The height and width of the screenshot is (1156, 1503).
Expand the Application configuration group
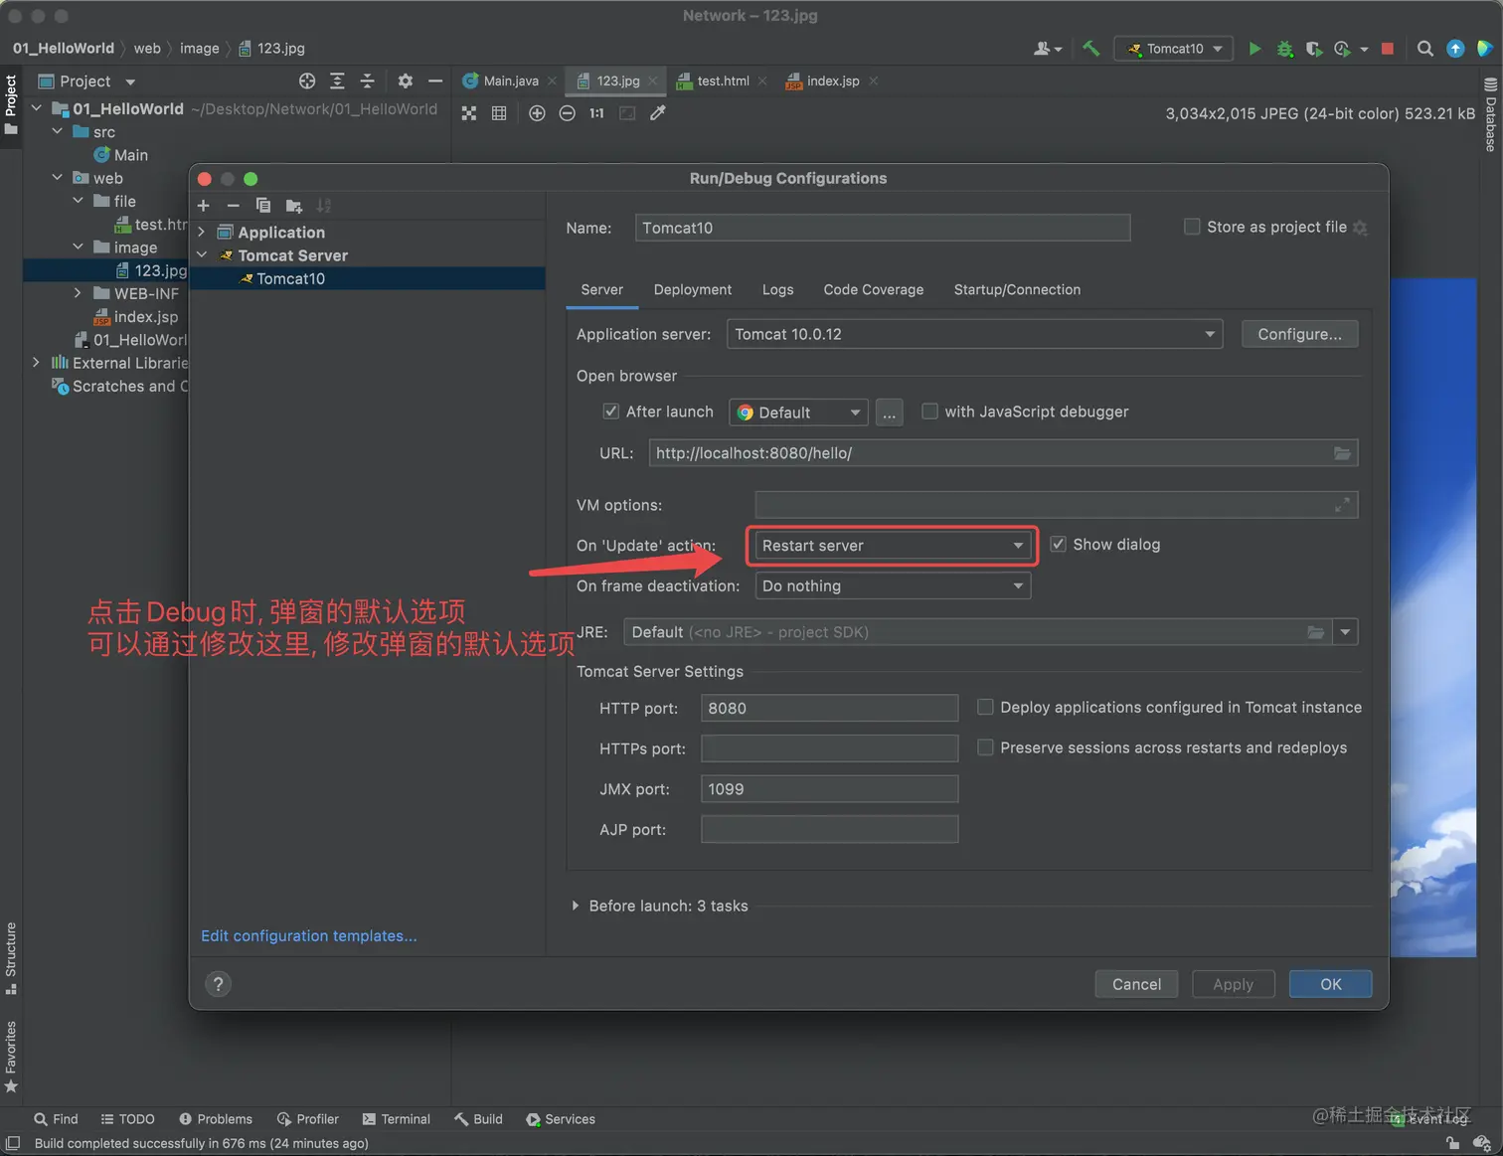[x=202, y=232]
